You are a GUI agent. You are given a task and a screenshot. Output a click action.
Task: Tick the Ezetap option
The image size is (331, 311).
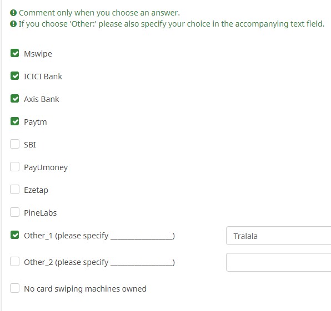pyautogui.click(x=14, y=190)
